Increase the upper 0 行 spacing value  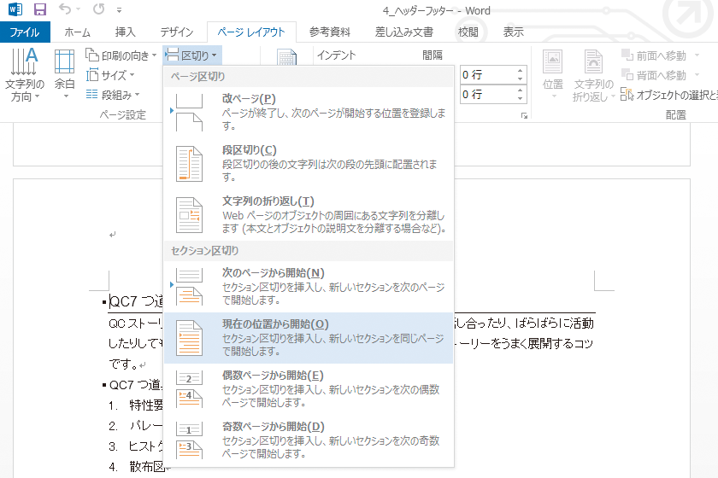point(521,71)
